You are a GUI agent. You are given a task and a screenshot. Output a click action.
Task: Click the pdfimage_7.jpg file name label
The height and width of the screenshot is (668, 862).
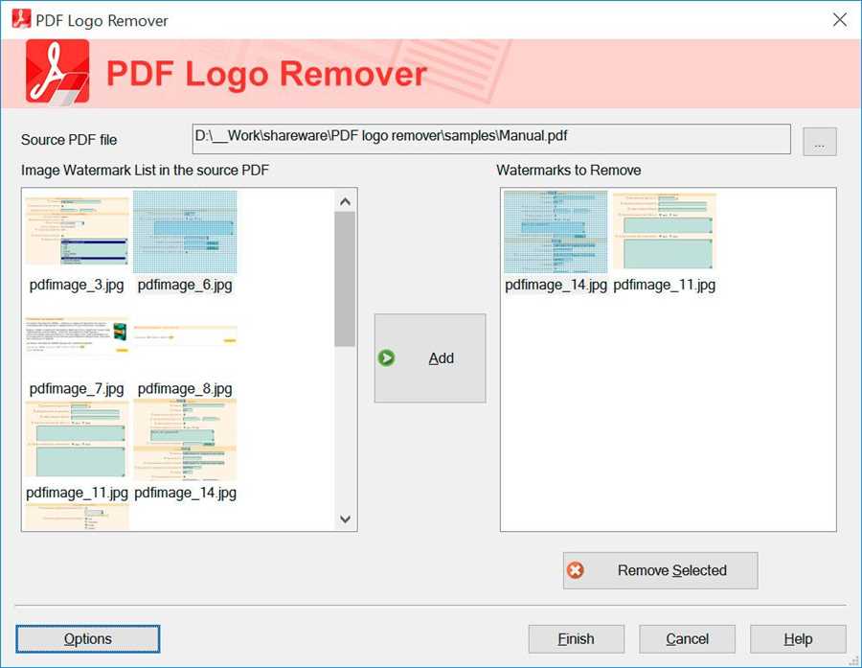coord(77,389)
